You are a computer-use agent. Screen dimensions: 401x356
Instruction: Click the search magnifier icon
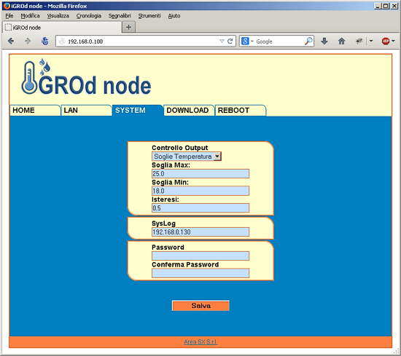coord(308,41)
